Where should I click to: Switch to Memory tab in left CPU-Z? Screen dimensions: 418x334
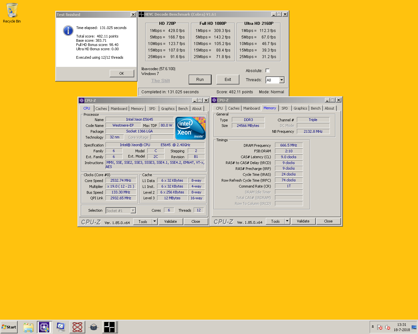[x=137, y=109]
